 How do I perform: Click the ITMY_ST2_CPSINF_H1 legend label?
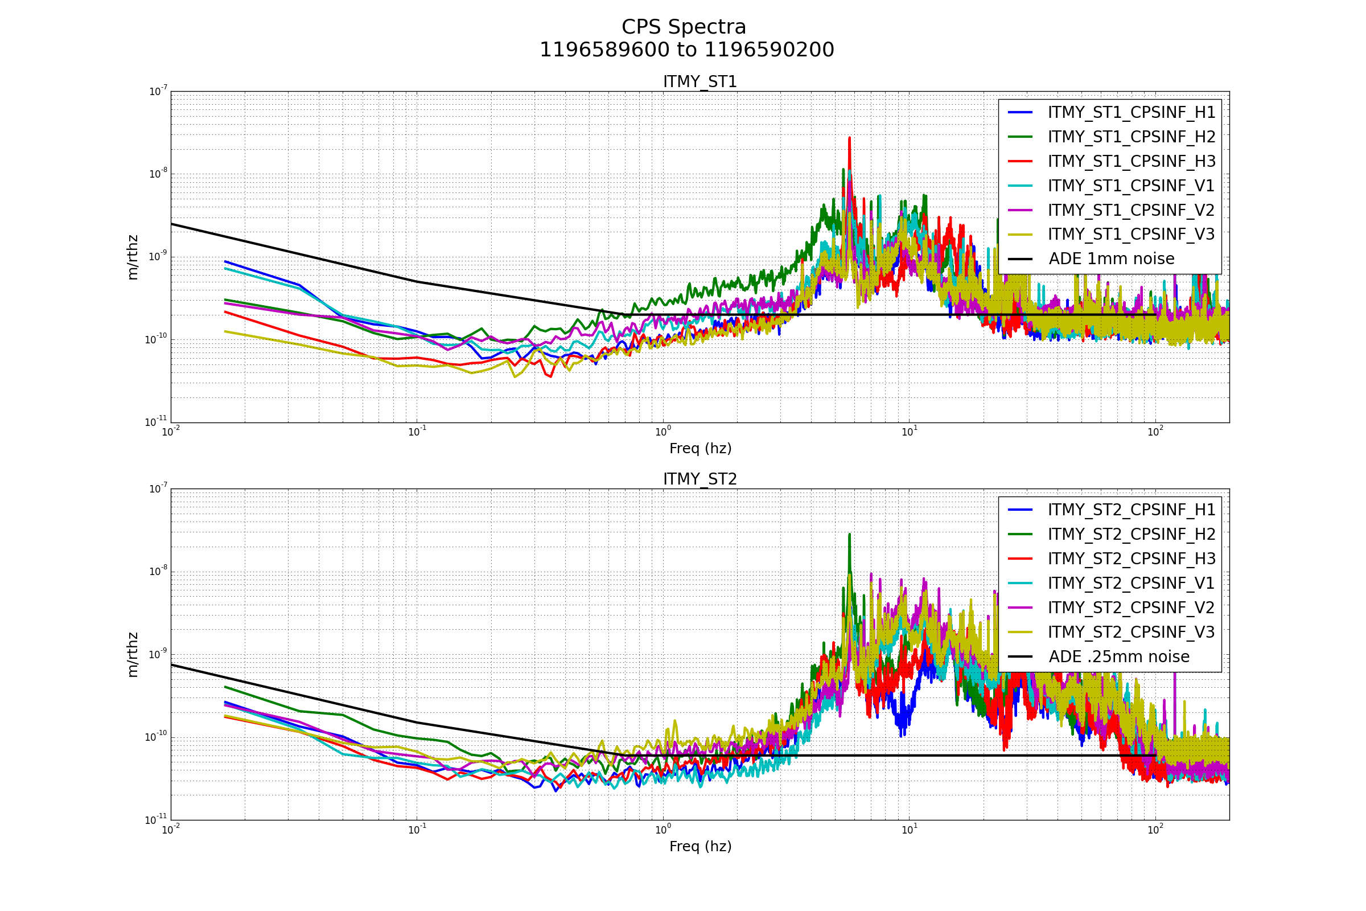click(1132, 510)
